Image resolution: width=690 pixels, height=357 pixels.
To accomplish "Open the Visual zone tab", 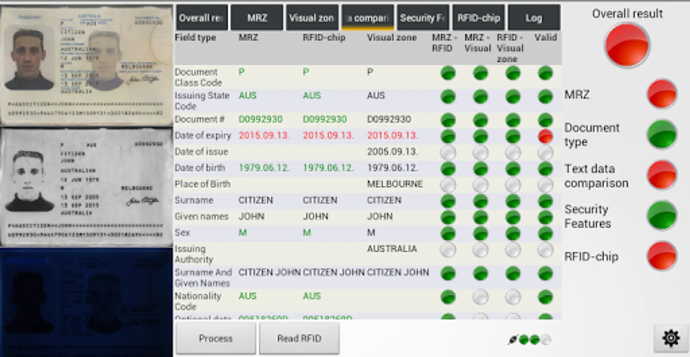I will coord(312,17).
